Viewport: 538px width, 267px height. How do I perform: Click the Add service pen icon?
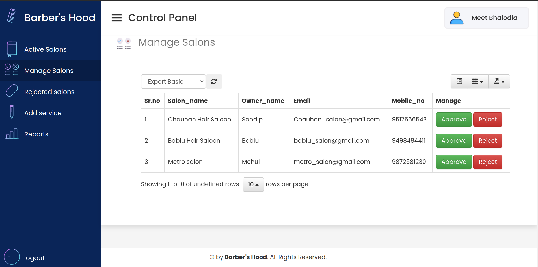(x=11, y=112)
